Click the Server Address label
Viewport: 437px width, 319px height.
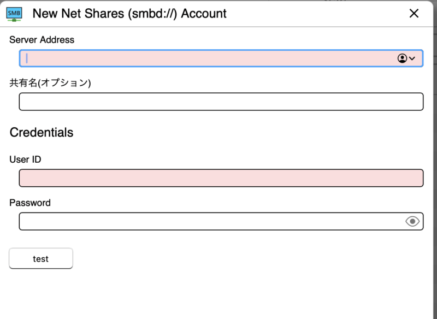[42, 40]
